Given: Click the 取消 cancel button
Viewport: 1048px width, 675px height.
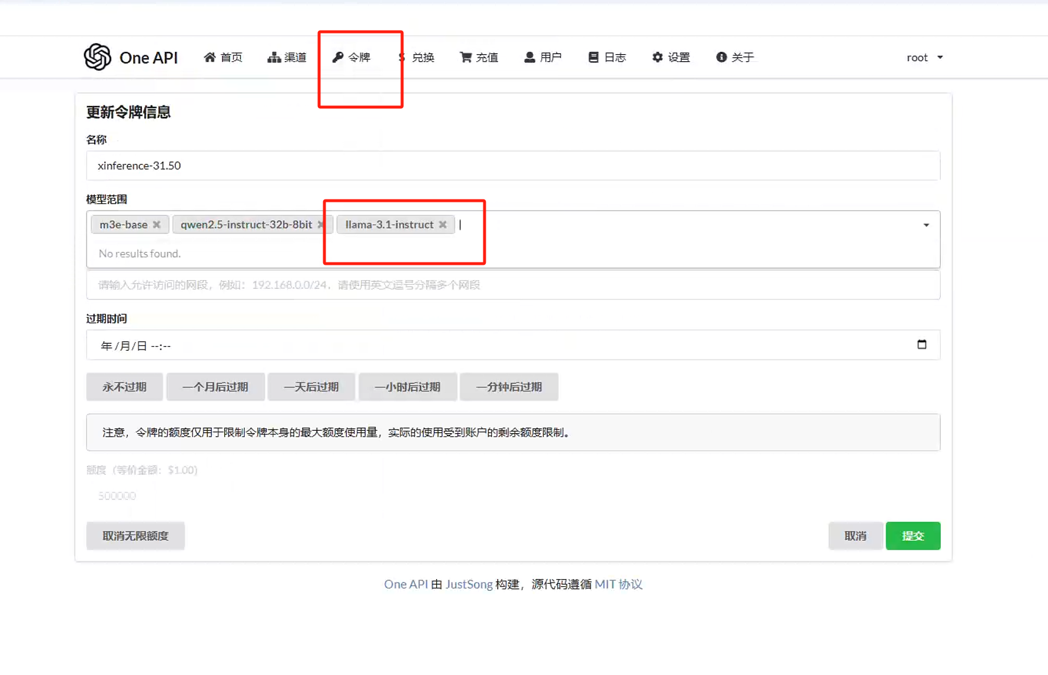Looking at the screenshot, I should 855,536.
